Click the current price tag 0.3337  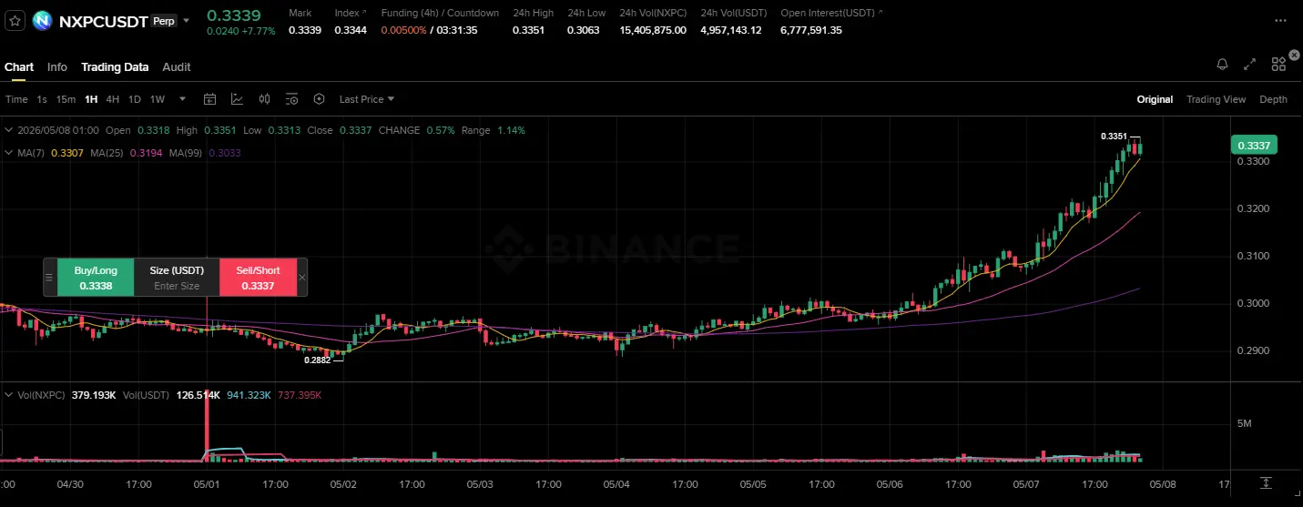[1254, 145]
